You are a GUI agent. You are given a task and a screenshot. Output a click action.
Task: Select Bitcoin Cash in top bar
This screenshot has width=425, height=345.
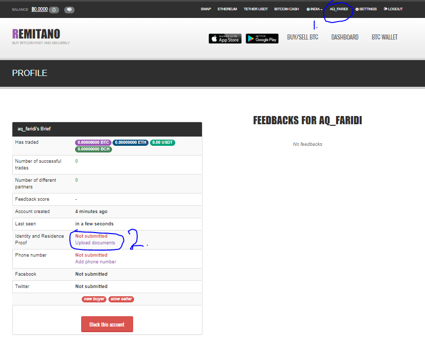(x=286, y=9)
